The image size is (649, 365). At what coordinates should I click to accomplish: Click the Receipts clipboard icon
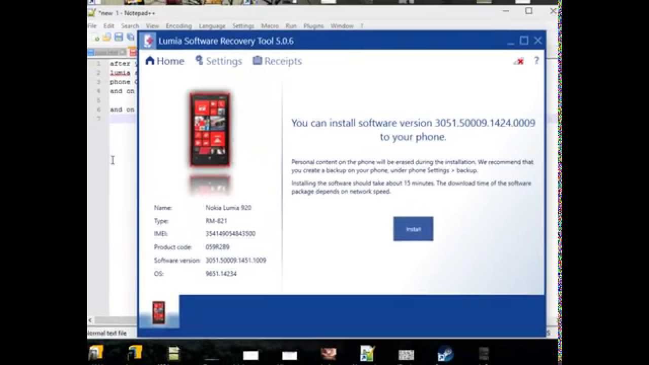(x=258, y=60)
